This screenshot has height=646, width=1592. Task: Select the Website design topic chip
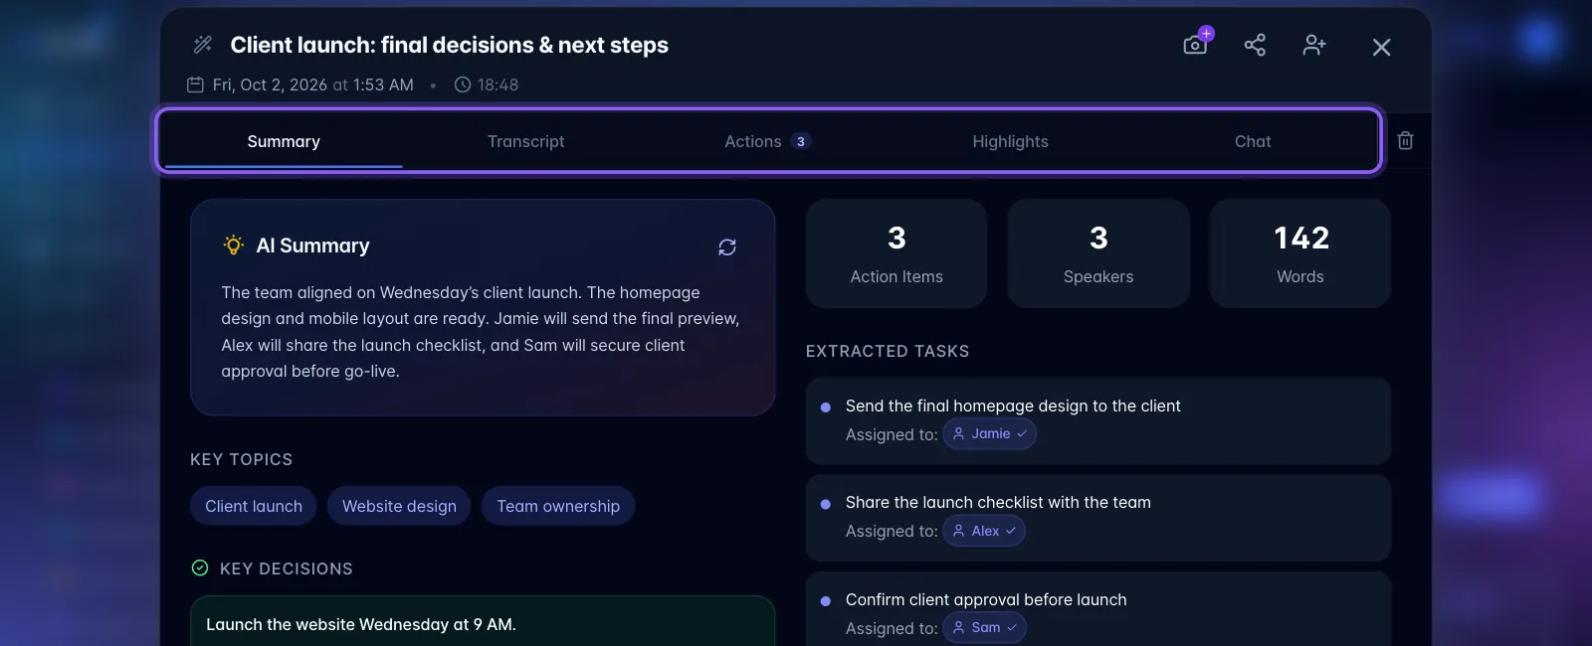tap(399, 506)
